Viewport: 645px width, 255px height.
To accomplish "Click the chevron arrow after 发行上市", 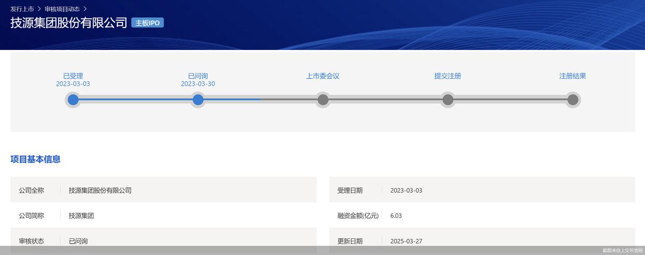I will click(39, 9).
